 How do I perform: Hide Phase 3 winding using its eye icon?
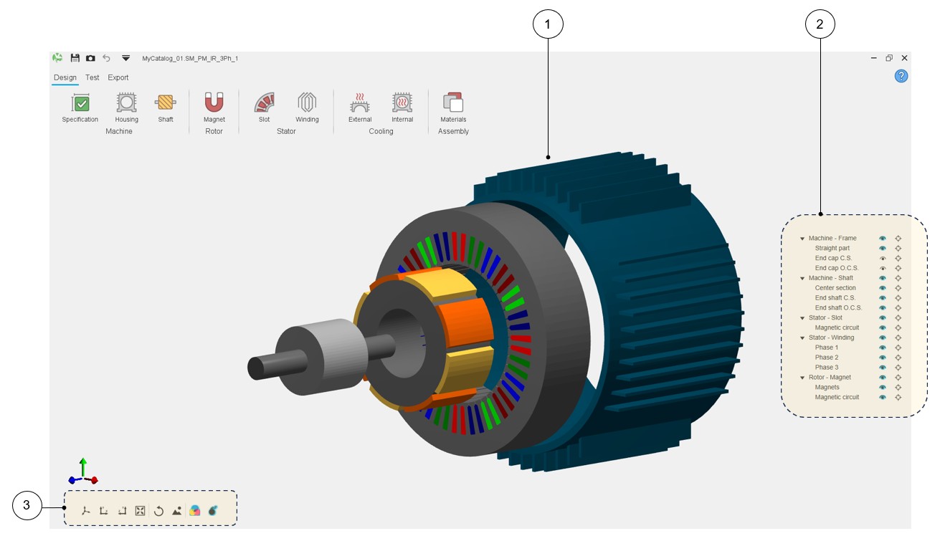tap(883, 368)
